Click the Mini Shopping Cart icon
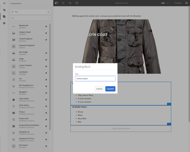Screen dimensions: 190x152 (14, 86)
